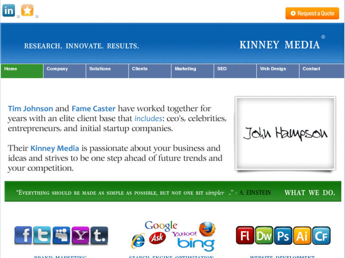Click the orange star favorites icon

pos(27,10)
